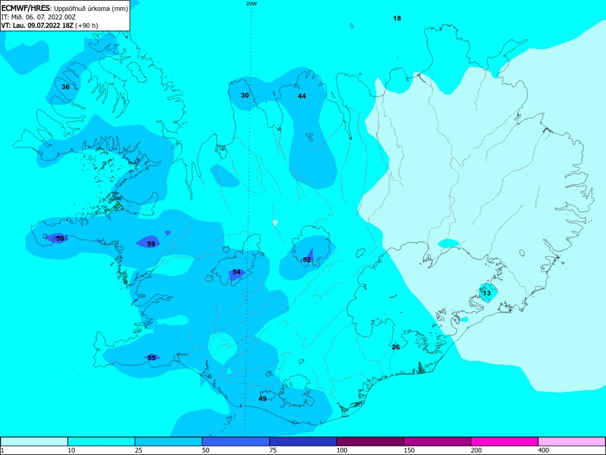The height and width of the screenshot is (455, 606).
Task: Select the precipitation value 52
Action: point(307,260)
